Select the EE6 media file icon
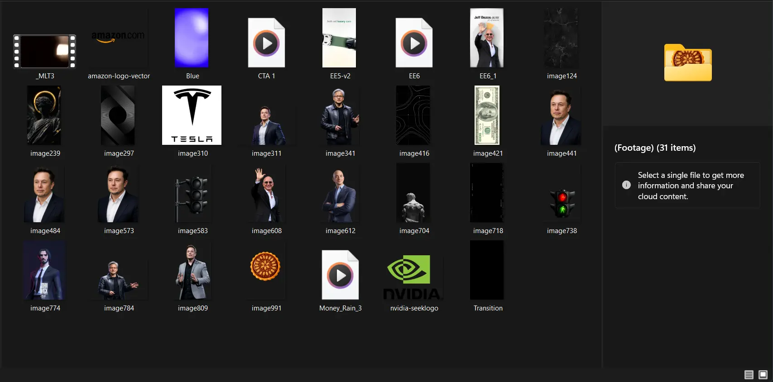The height and width of the screenshot is (382, 773). pyautogui.click(x=414, y=43)
